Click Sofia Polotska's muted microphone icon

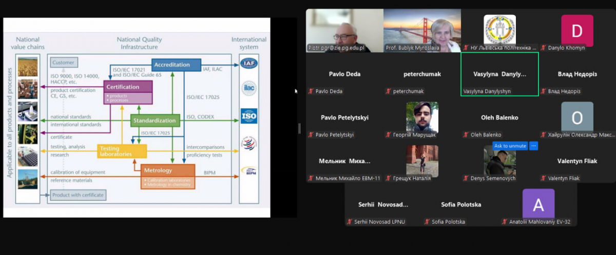click(427, 222)
